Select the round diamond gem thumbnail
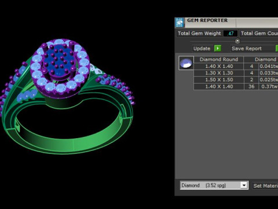Screen dimensions: 278x209 186,63
